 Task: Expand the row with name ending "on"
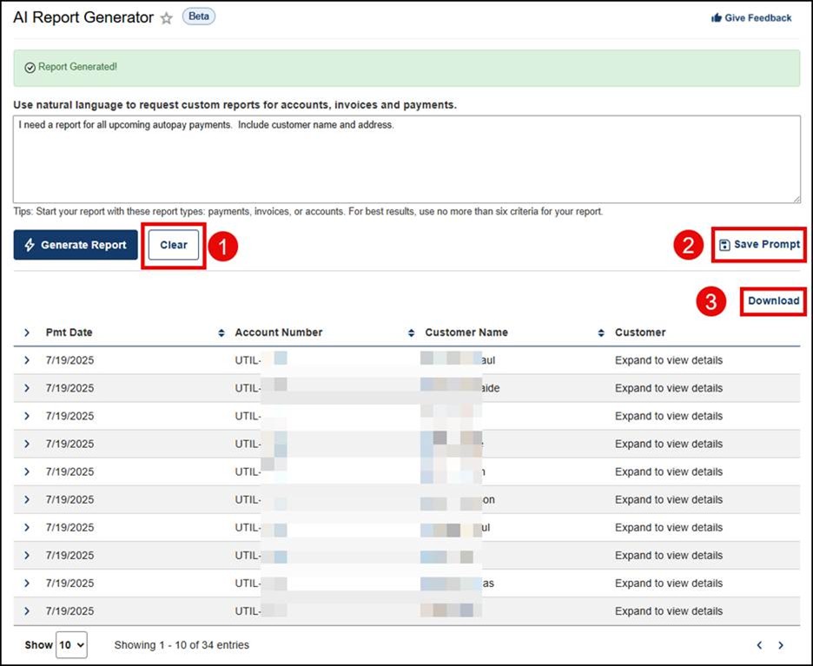point(27,499)
